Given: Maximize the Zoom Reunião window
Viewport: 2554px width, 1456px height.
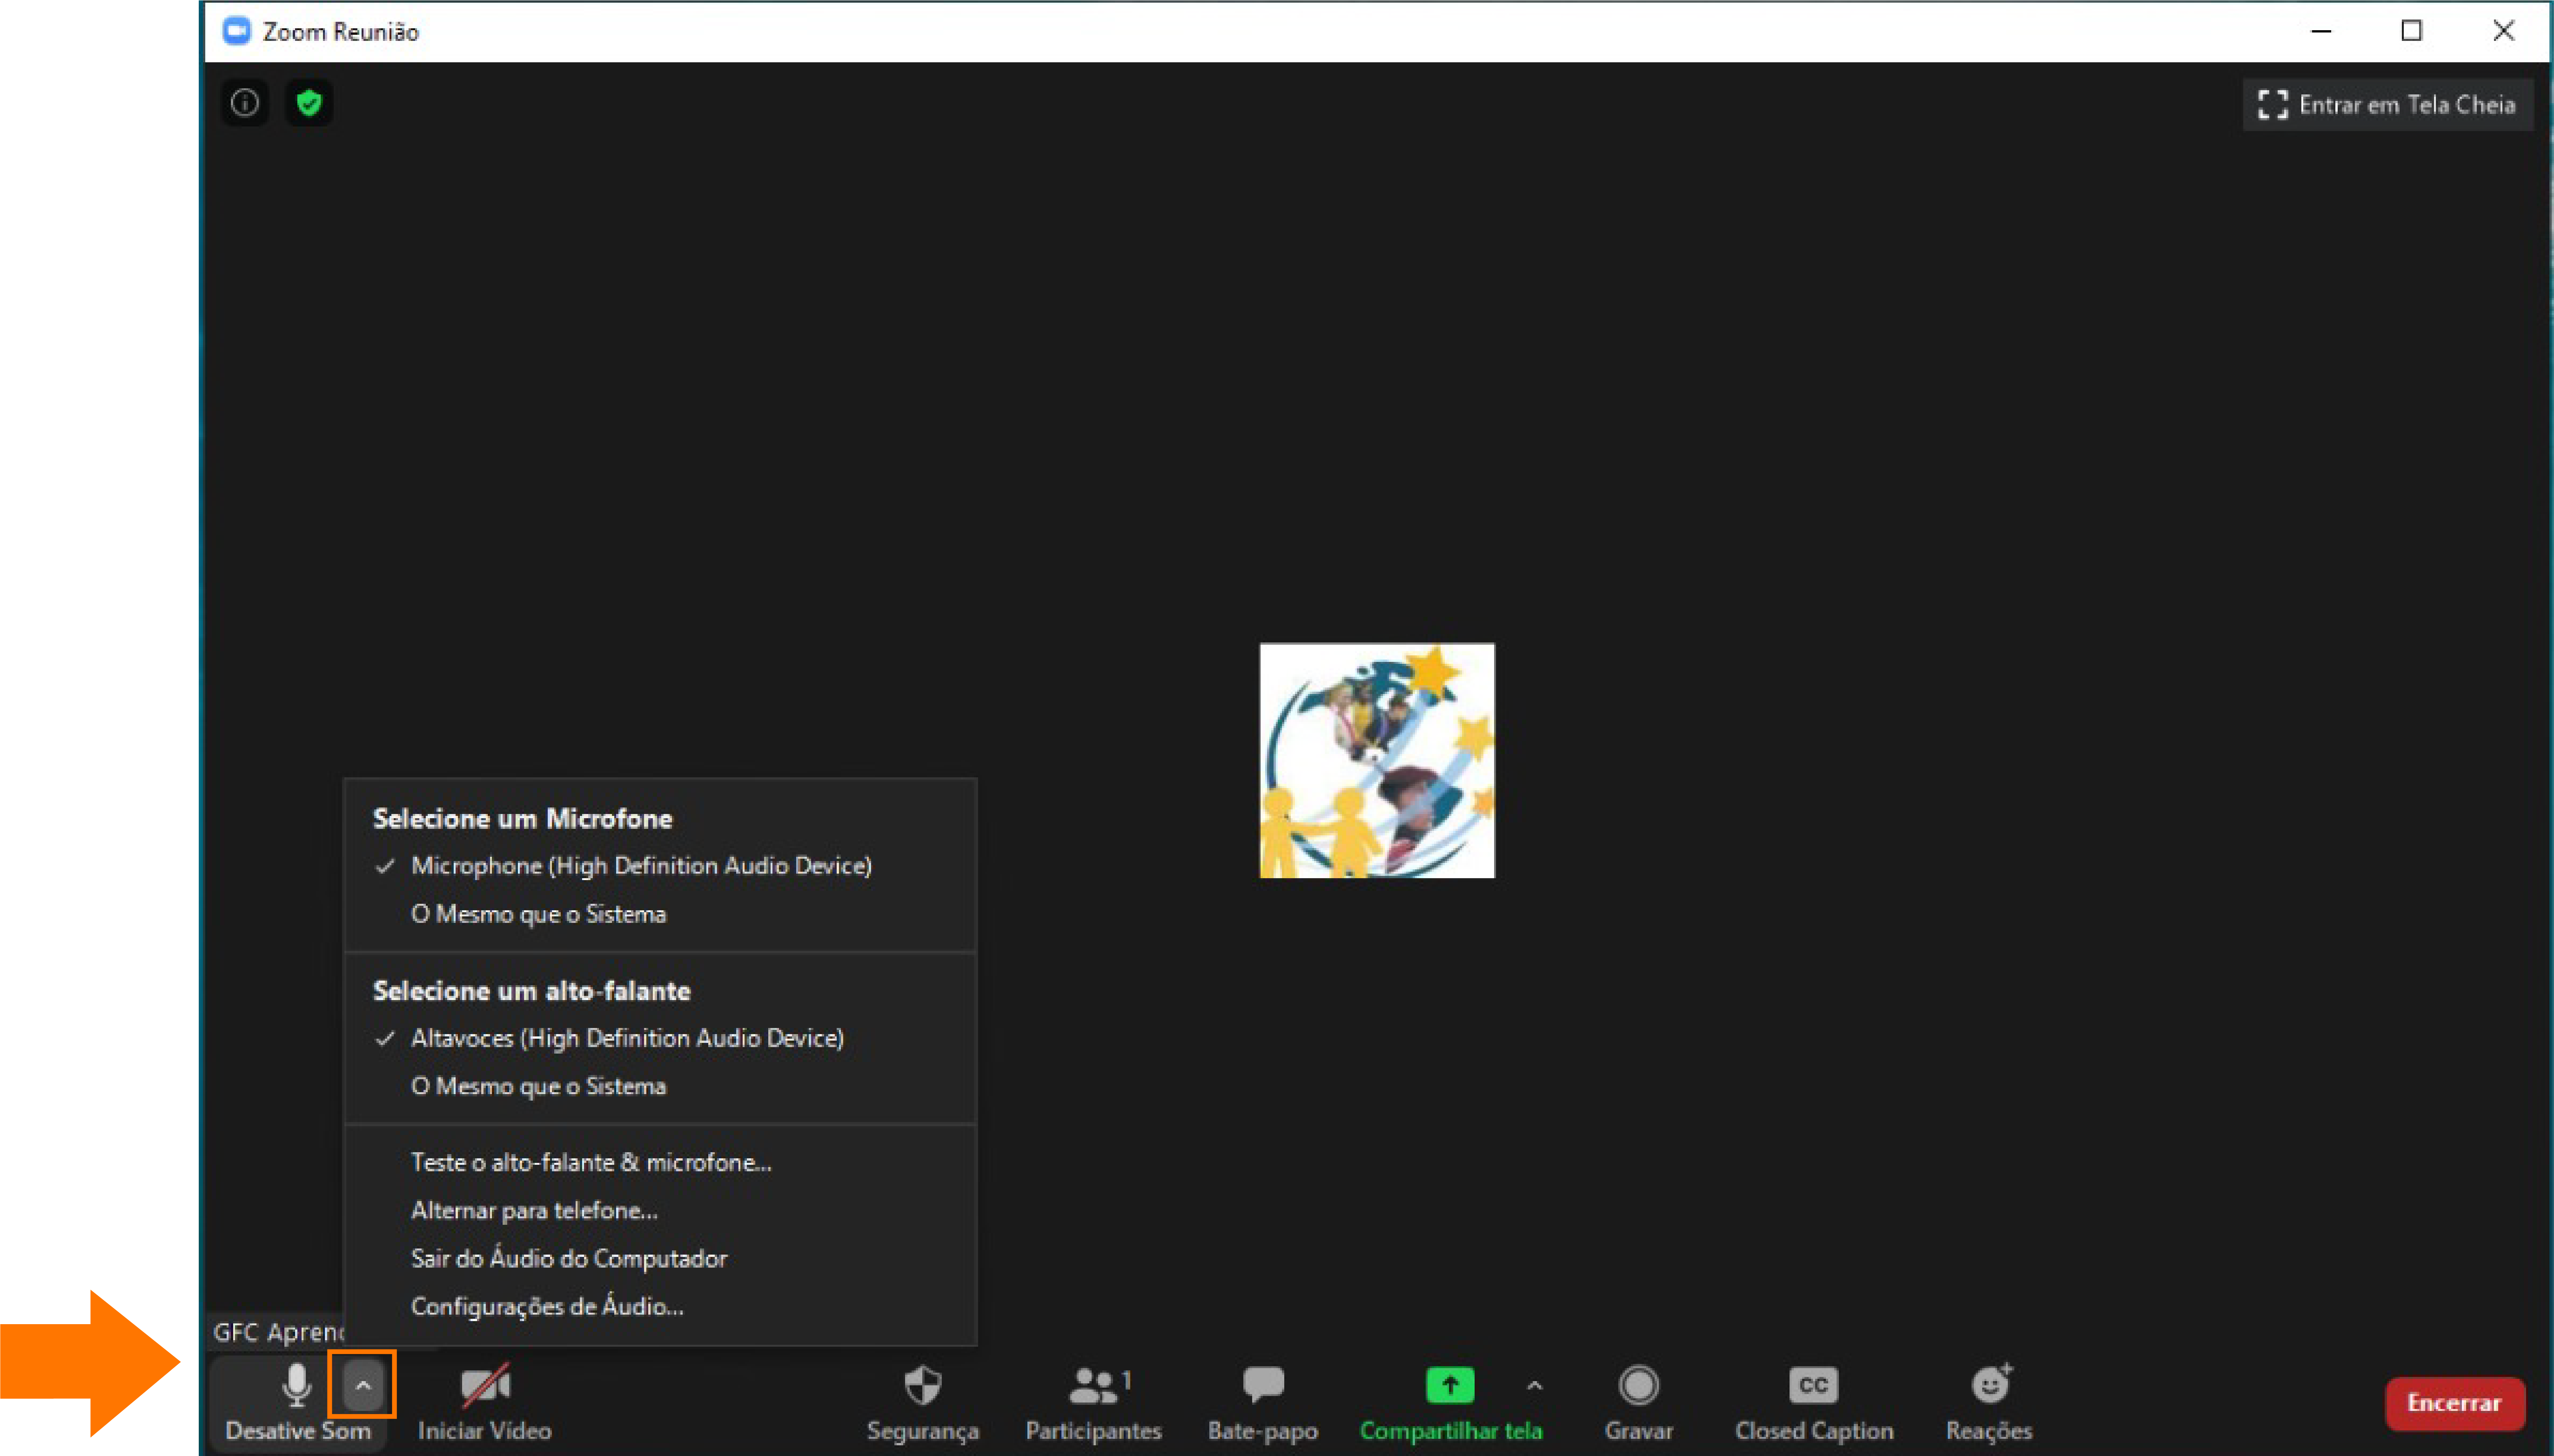Looking at the screenshot, I should click(x=2412, y=31).
